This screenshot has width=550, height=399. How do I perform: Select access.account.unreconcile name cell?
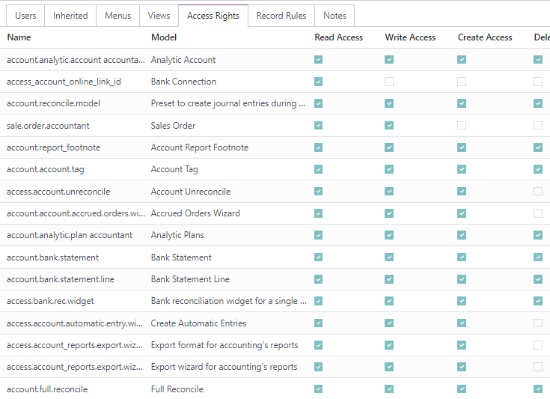pos(58,192)
